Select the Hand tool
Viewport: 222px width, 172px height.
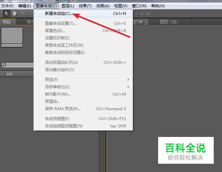pyautogui.click(x=15, y=14)
